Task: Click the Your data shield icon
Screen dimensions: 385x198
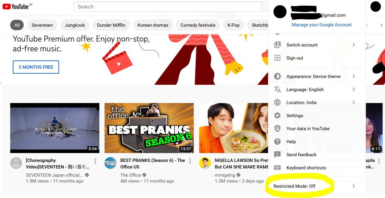Action: tap(277, 128)
